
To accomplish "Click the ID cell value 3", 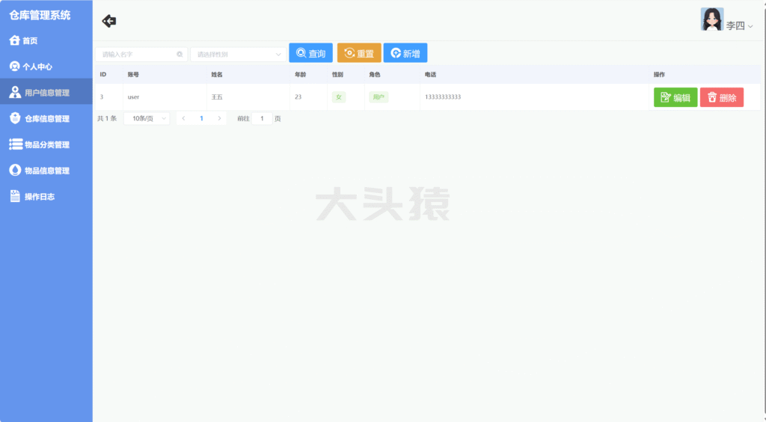I will [x=102, y=97].
